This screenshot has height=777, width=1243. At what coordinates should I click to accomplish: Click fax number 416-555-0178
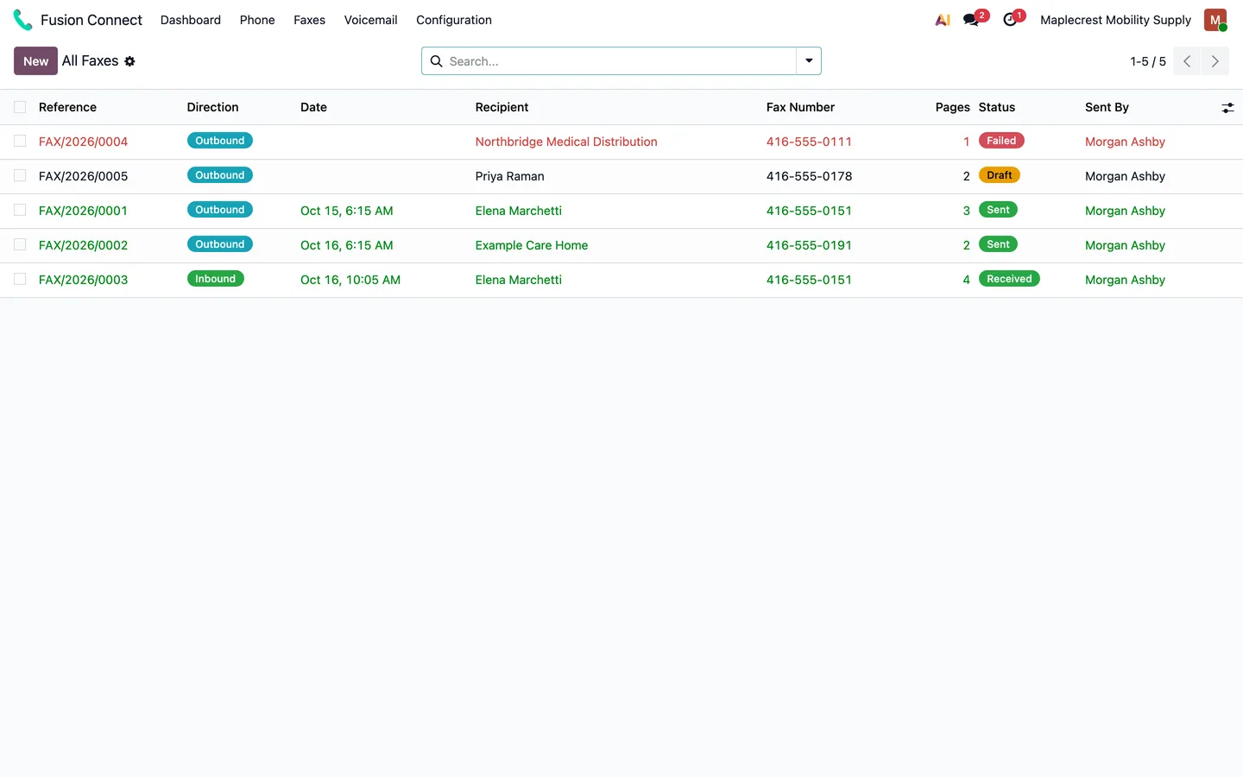pos(809,176)
